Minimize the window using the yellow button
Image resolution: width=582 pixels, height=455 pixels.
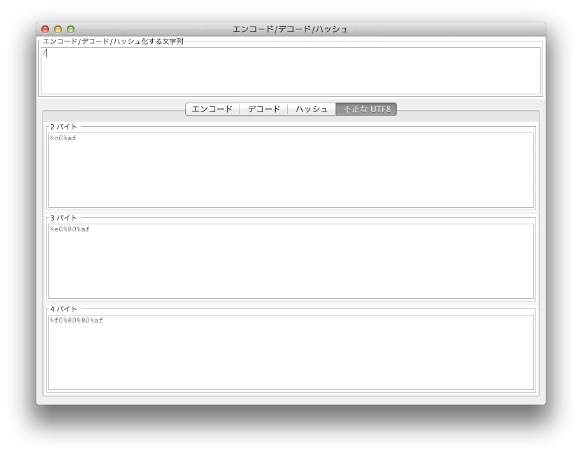click(x=58, y=29)
